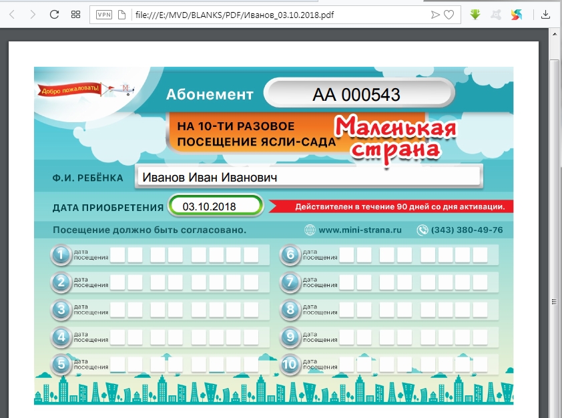
Task: Open the Speed Dial start page
Action: point(75,14)
